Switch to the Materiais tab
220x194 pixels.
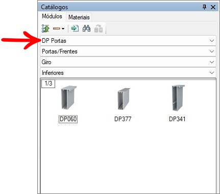click(79, 17)
